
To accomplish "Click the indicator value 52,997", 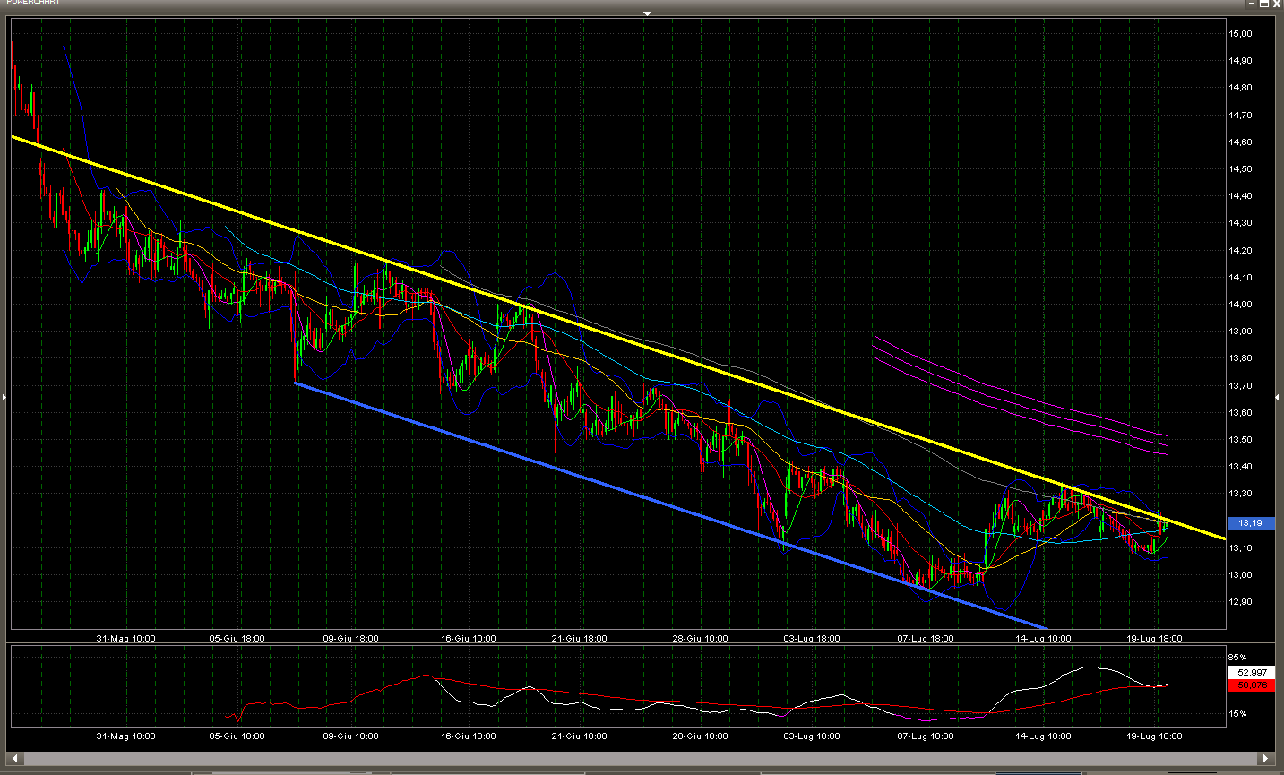I will [x=1251, y=672].
